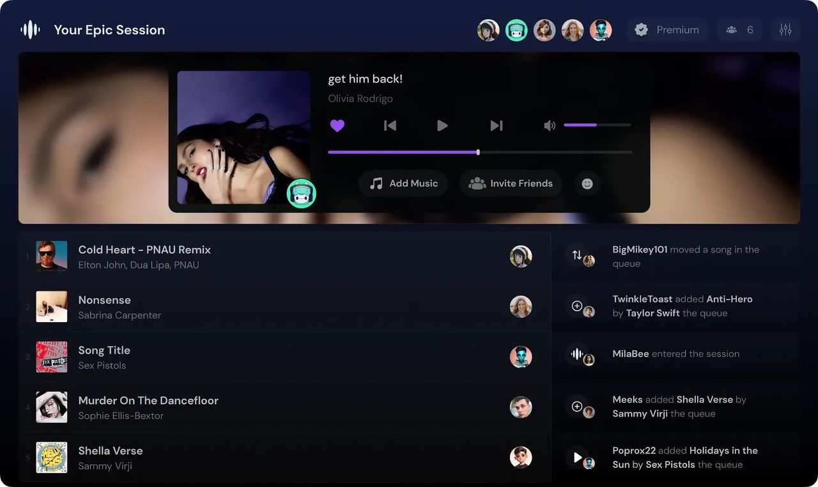Screen dimensions: 818x487
Task: Open the equalizer settings icon
Action: pyautogui.click(x=785, y=30)
